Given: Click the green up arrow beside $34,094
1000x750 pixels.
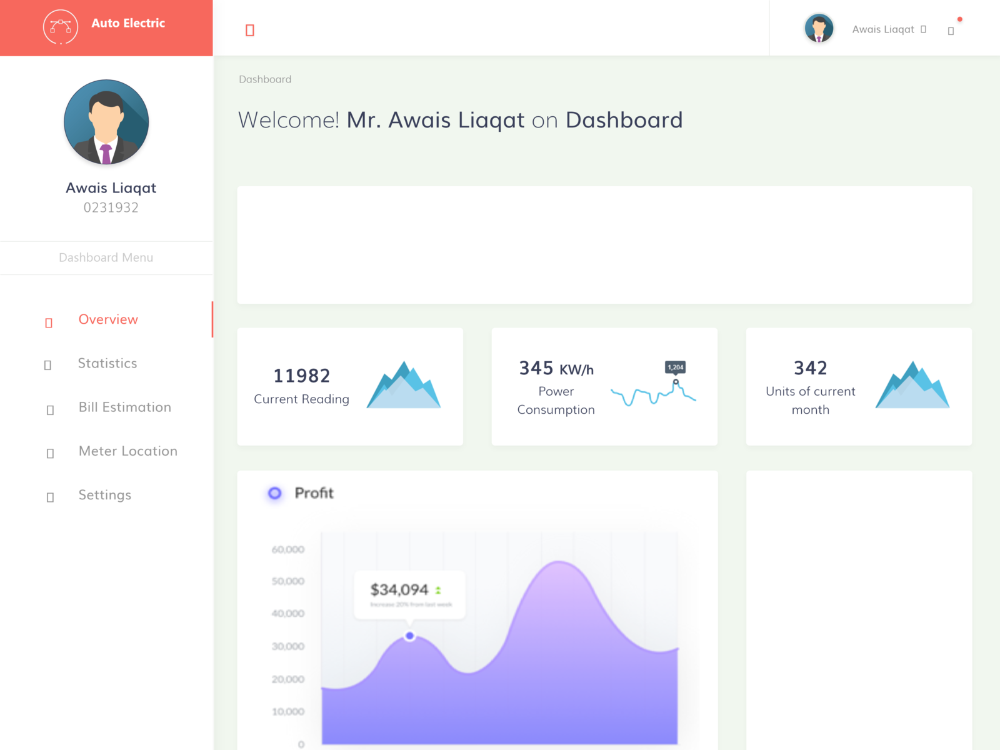Looking at the screenshot, I should pos(438,590).
